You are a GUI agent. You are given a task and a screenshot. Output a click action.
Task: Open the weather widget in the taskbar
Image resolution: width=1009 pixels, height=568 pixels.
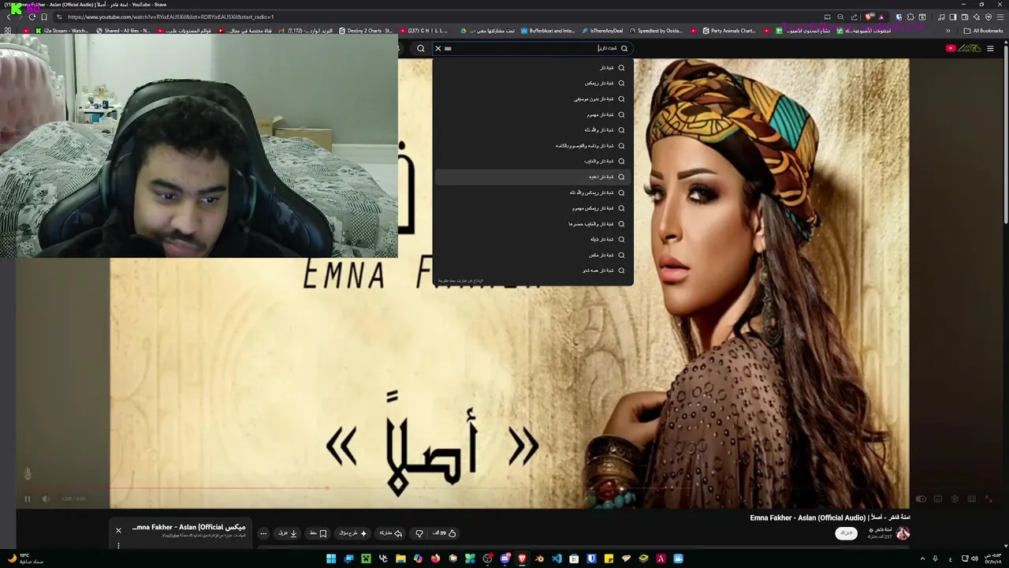(25, 558)
